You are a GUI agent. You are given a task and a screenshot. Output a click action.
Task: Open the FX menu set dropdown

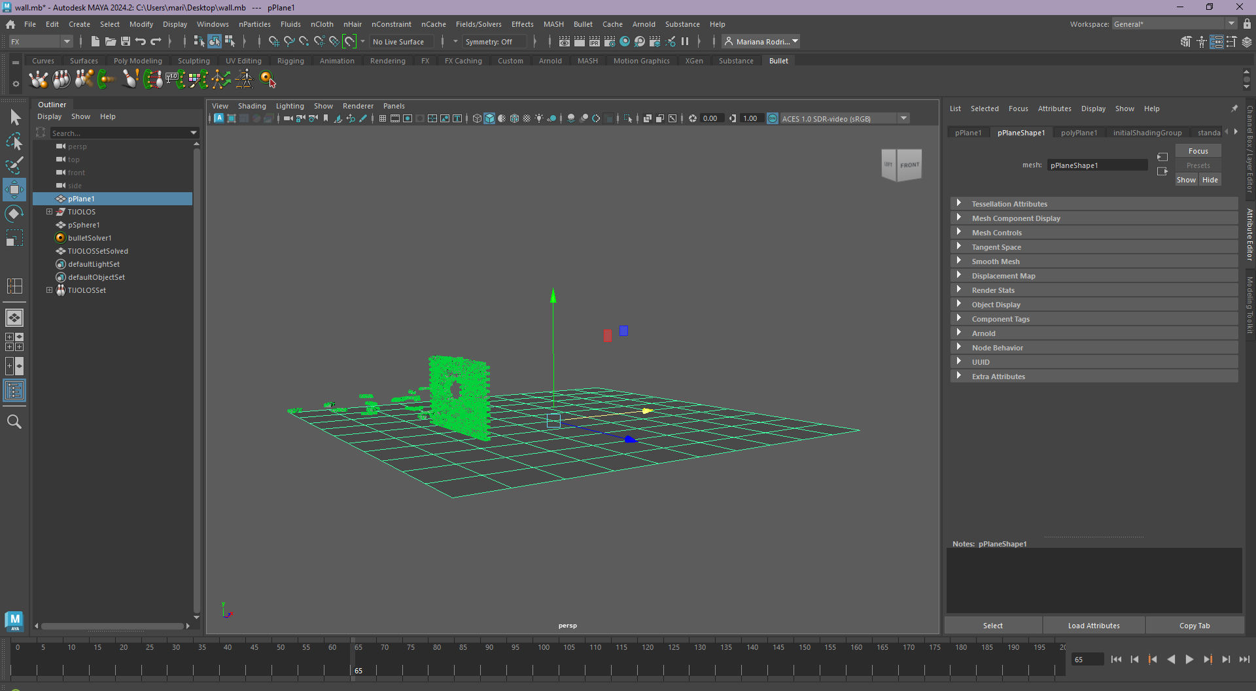(41, 42)
